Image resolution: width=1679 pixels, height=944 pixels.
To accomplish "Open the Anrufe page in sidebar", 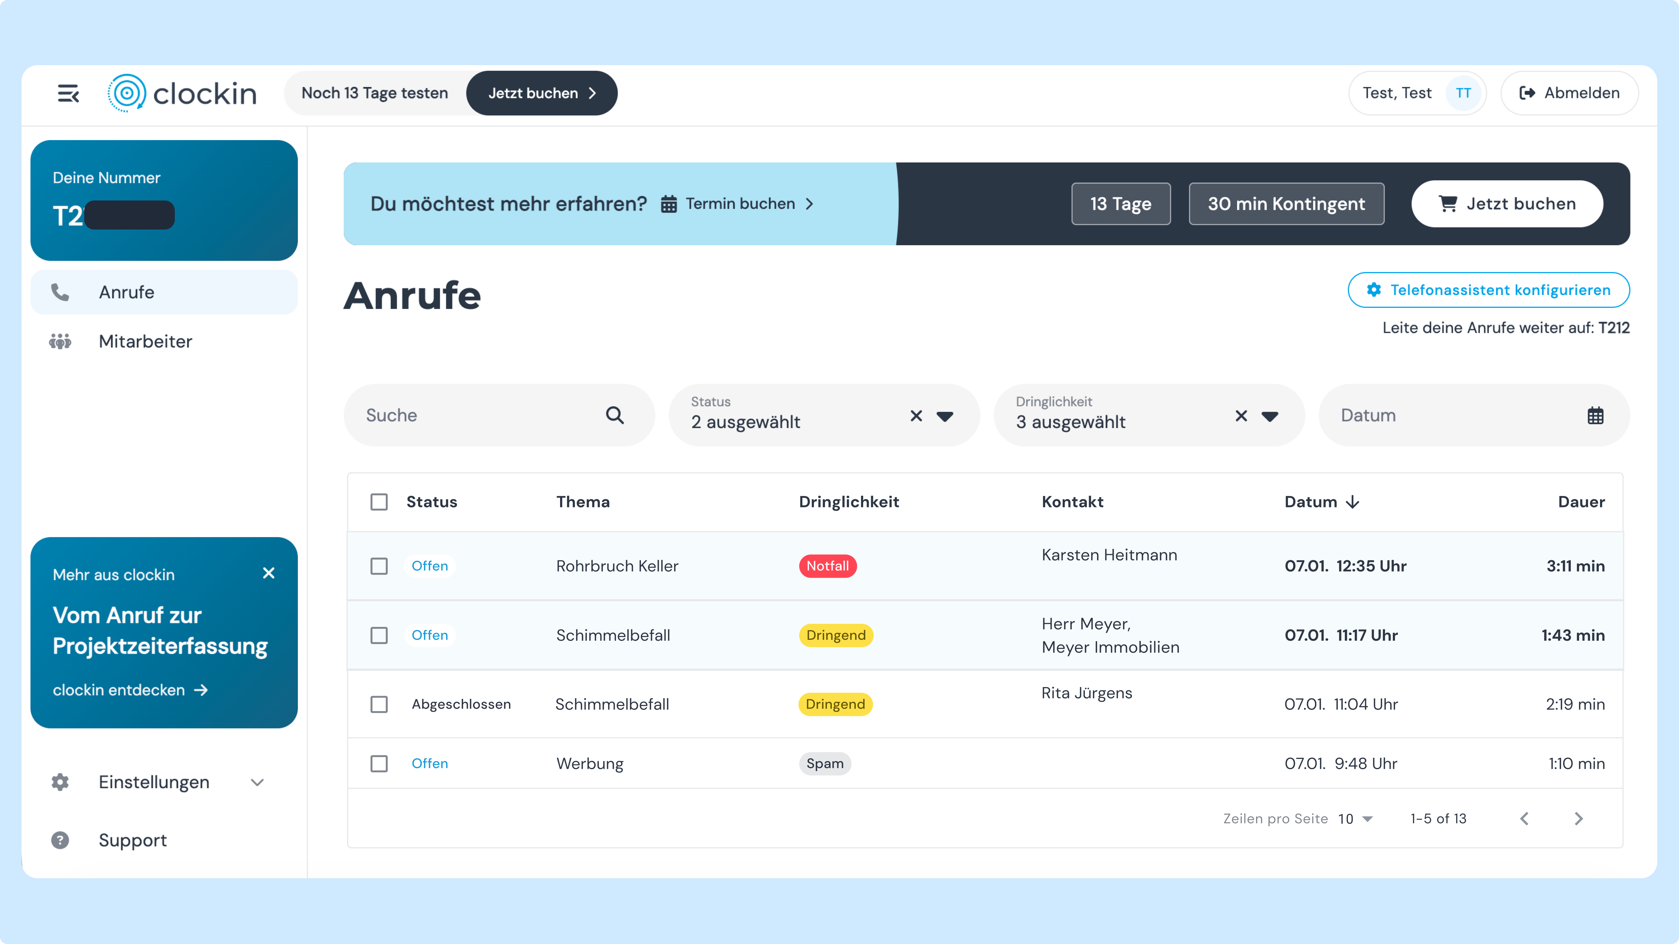I will pyautogui.click(x=164, y=292).
